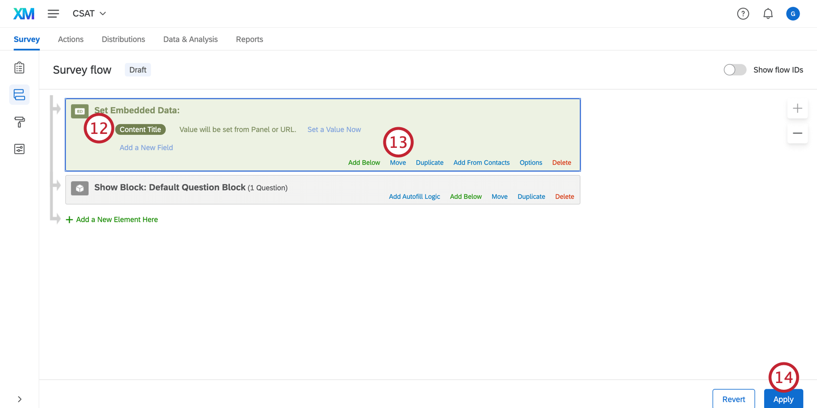This screenshot has height=408, width=817.
Task: Click the XM logo
Action: pyautogui.click(x=24, y=13)
